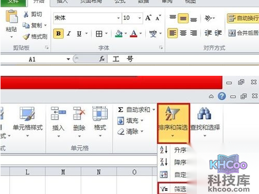This screenshot has width=259, height=194.
Task: Click the text orientation icon
Action: [208, 18]
